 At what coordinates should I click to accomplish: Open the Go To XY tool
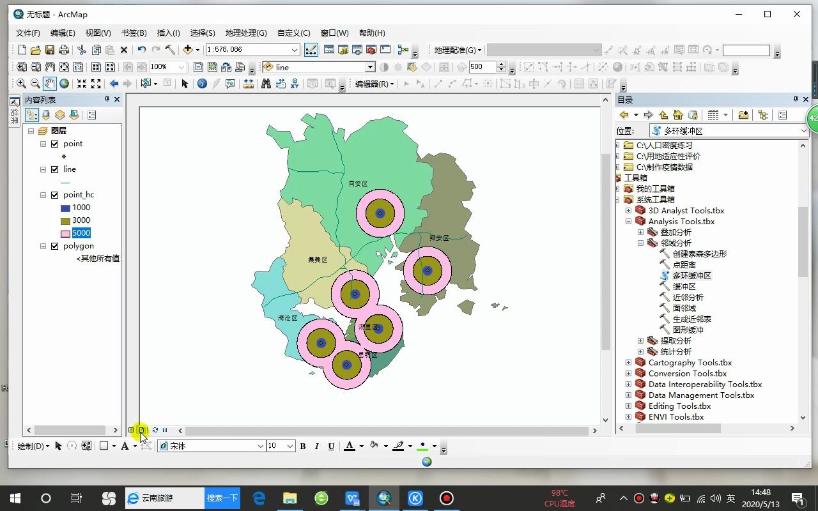click(295, 84)
